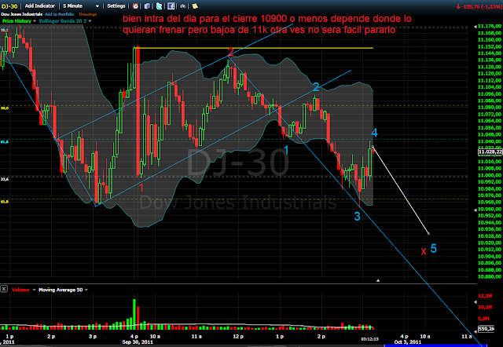Click the Add Indicator button
Image resolution: width=503 pixels, height=347 pixels.
click(x=40, y=5)
